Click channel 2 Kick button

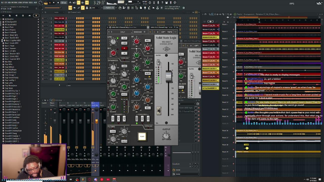pos(59,18)
